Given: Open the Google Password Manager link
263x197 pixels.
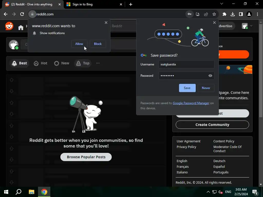Looking at the screenshot, I should 191,103.
